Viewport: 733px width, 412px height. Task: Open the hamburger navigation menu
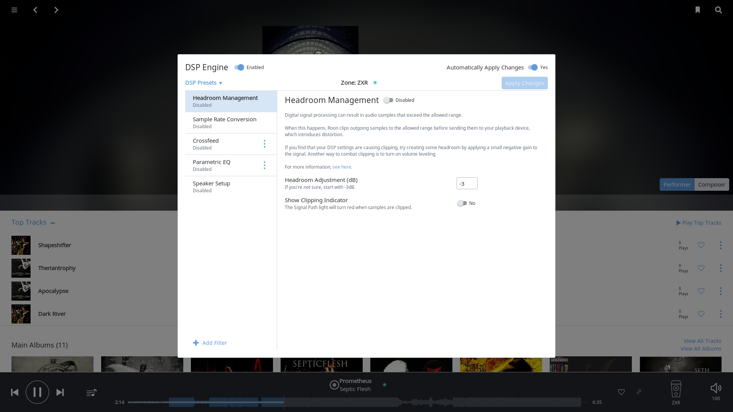click(x=14, y=10)
